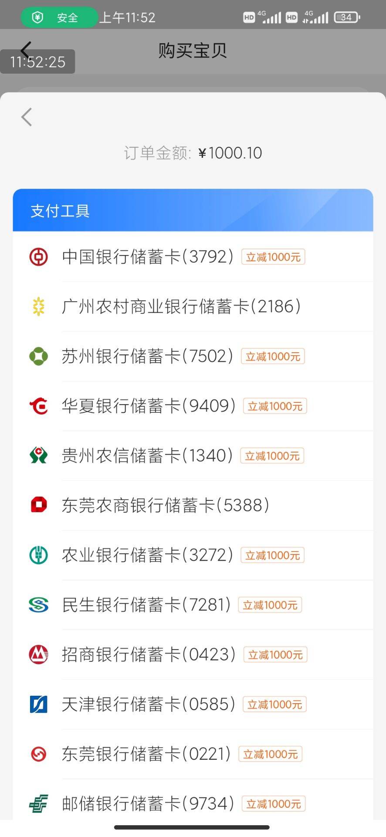Viewport: 386px width, 837px height.
Task: Tap the order amount ¥1000.10 text
Action: [230, 153]
